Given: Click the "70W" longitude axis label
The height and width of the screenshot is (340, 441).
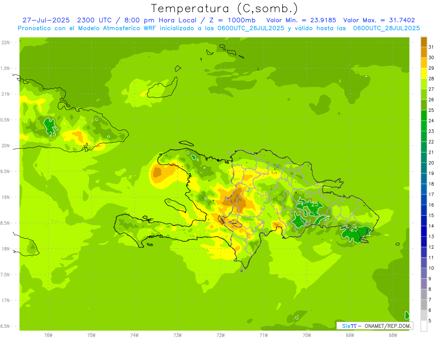Looking at the screenshot, I should click(x=307, y=335).
